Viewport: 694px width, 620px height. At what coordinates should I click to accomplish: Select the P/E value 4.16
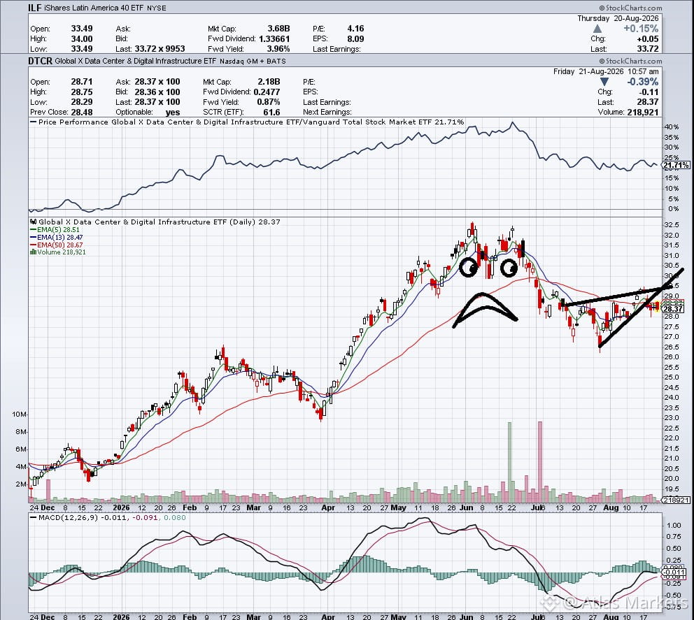click(356, 29)
